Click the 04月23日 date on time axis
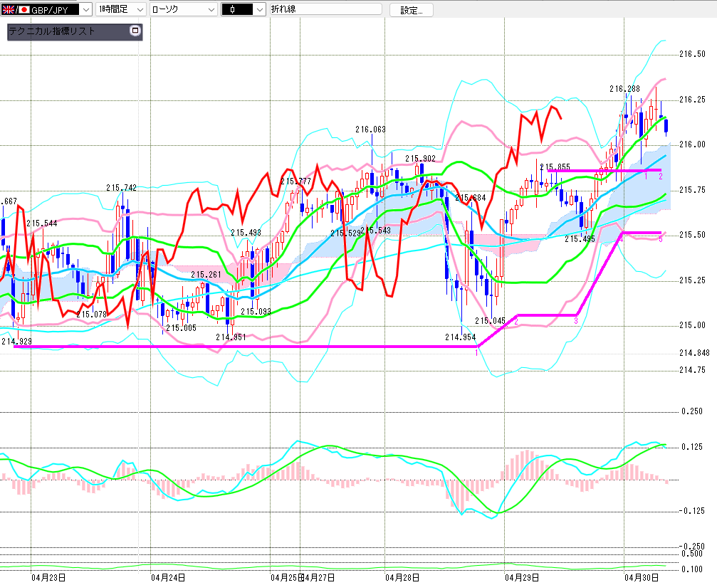 click(x=49, y=577)
